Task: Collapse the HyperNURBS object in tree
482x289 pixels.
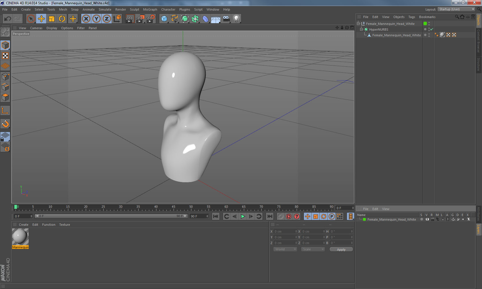Action: pos(361,29)
